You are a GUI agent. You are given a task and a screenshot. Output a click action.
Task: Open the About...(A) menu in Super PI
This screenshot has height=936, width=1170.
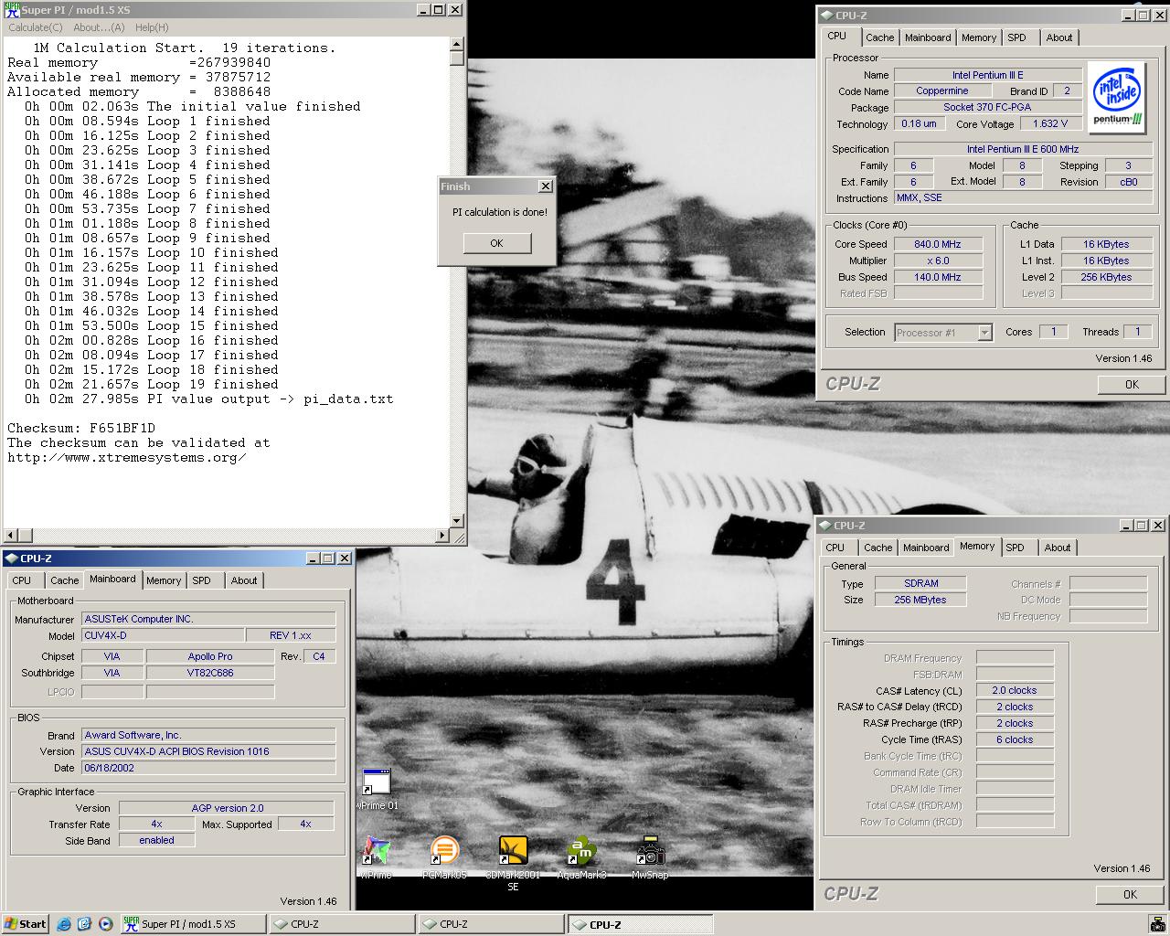pyautogui.click(x=99, y=27)
